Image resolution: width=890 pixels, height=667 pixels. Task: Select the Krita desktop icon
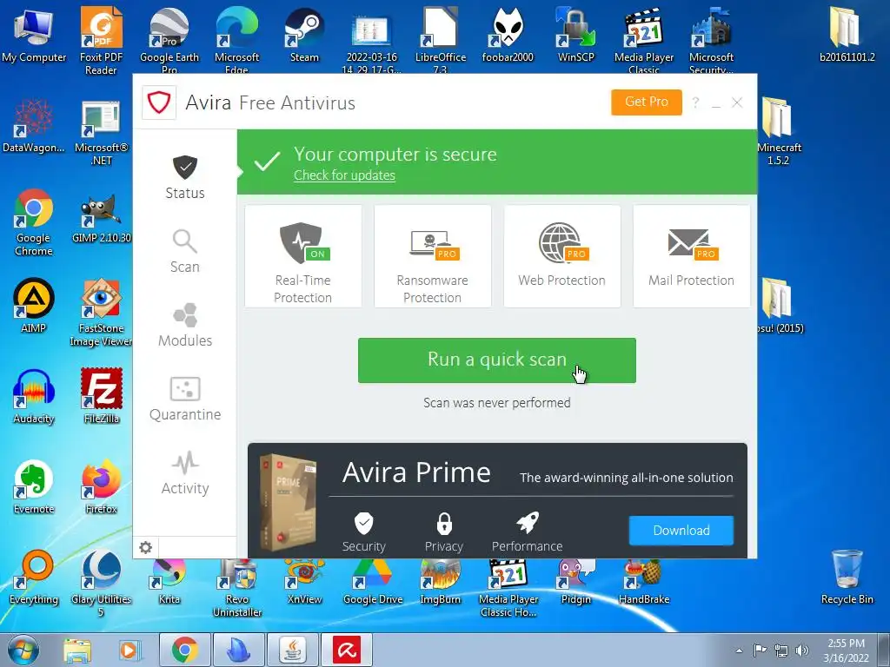169,582
